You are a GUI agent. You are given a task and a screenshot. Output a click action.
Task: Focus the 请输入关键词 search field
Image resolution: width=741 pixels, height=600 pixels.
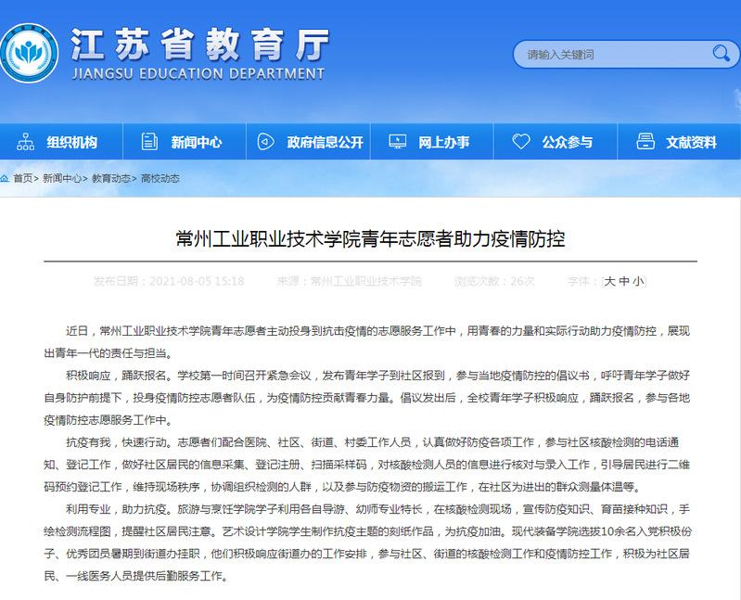pyautogui.click(x=607, y=54)
